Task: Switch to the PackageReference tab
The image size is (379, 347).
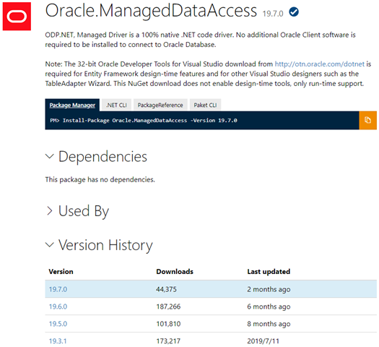Action: point(160,105)
